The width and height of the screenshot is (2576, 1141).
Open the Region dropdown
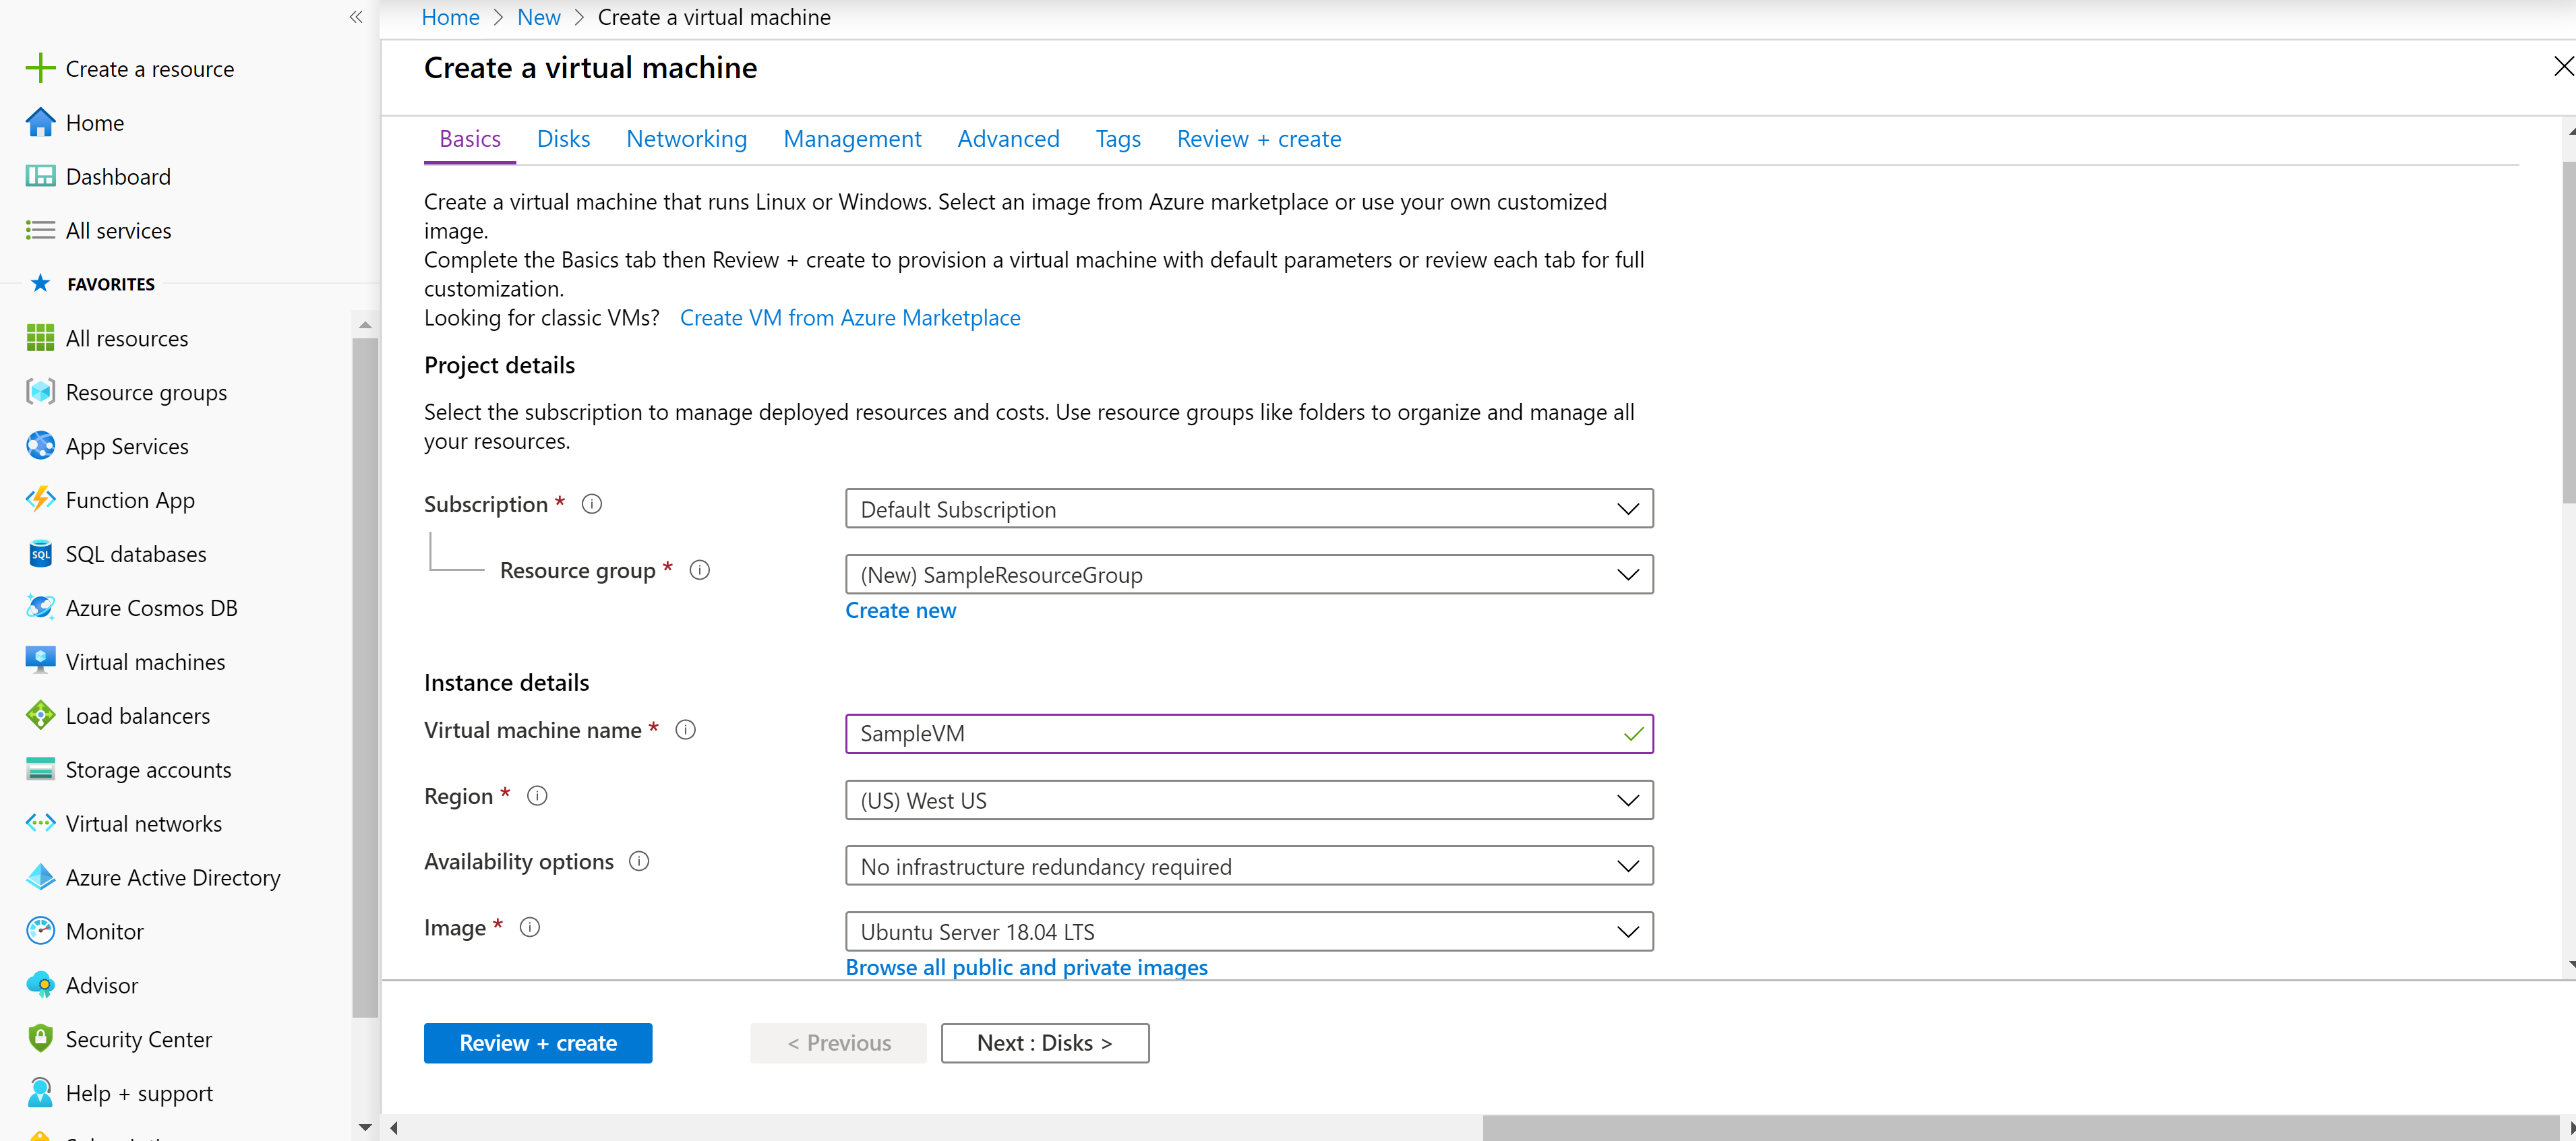pos(1248,800)
